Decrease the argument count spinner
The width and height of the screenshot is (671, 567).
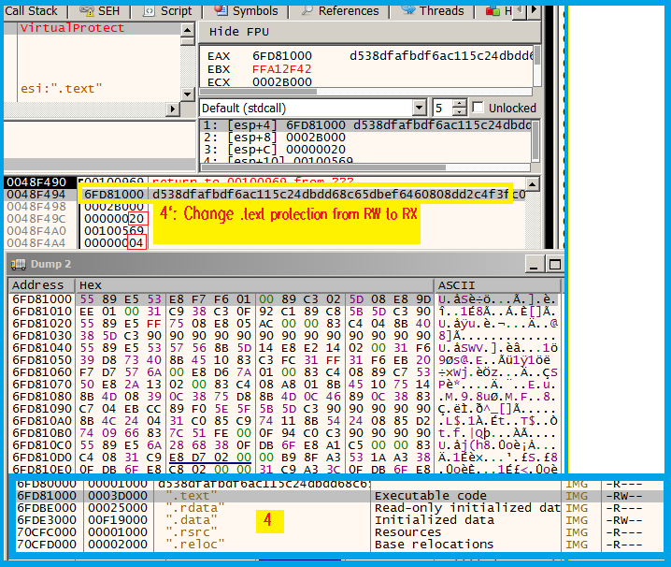[x=459, y=112]
